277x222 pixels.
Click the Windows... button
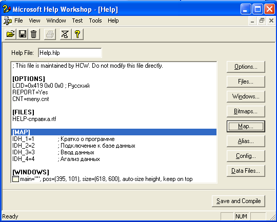click(246, 96)
